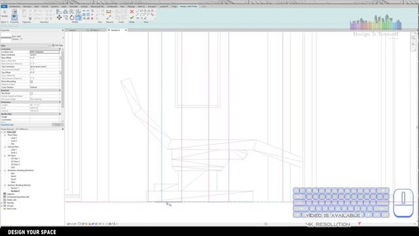Collapse the Structural property group
This screenshot has height=236, width=419.
60,90
